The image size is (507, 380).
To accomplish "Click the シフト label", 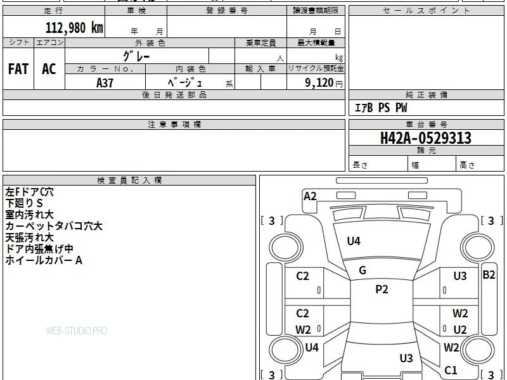I will 18,42.
